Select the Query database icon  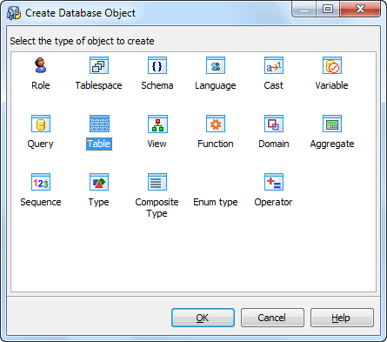[x=41, y=124]
